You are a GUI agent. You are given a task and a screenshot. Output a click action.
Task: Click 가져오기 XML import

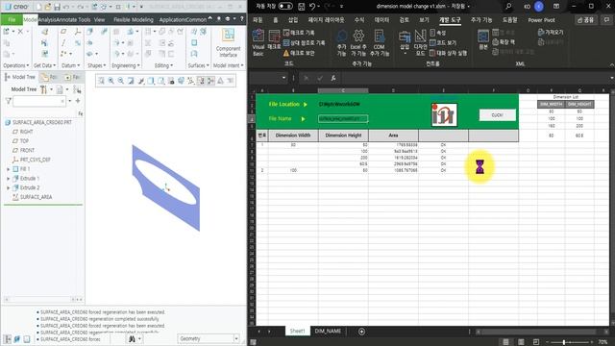(551, 33)
